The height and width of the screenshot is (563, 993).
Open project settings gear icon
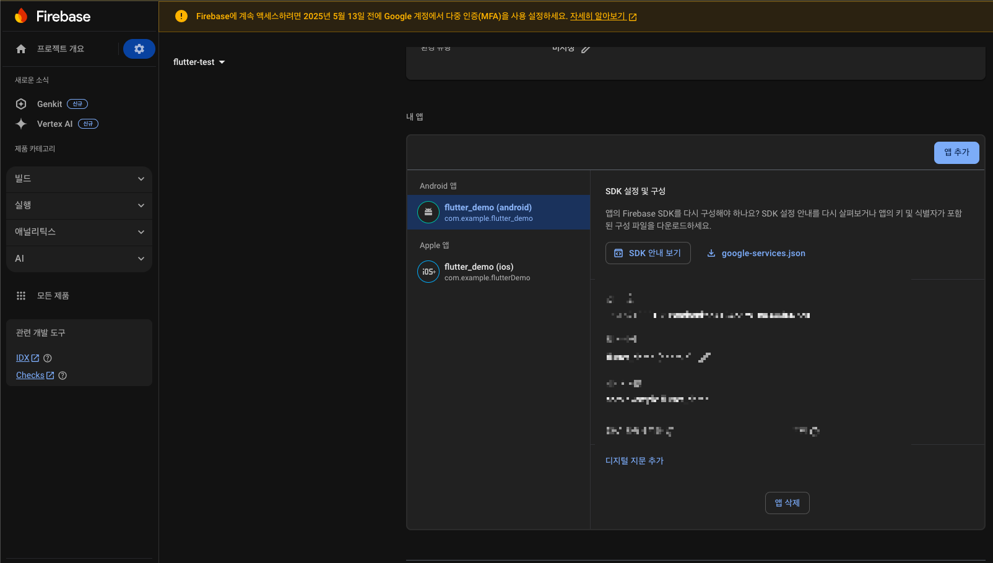139,49
